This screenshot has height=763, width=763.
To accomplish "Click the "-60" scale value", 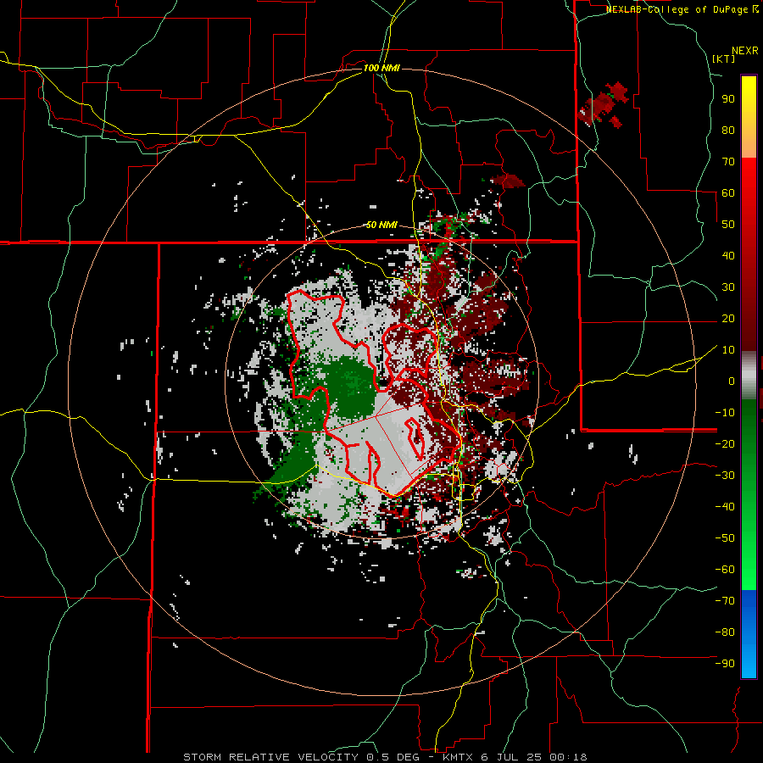I will (x=725, y=570).
